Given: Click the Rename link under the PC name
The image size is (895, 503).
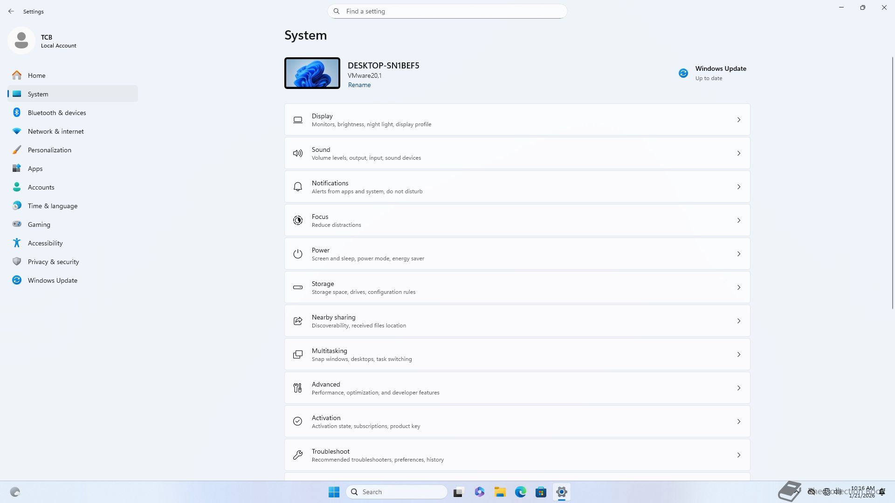Looking at the screenshot, I should pos(359,85).
